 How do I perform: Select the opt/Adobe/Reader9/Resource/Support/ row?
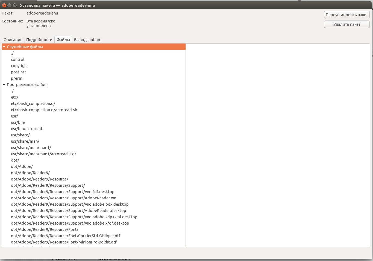pos(94,185)
